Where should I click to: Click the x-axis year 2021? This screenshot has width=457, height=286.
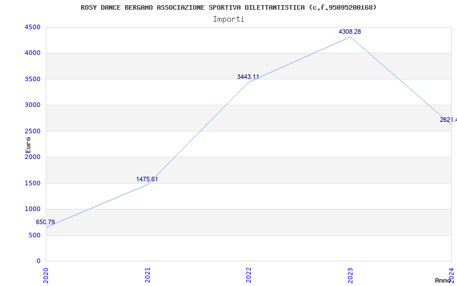pos(147,275)
